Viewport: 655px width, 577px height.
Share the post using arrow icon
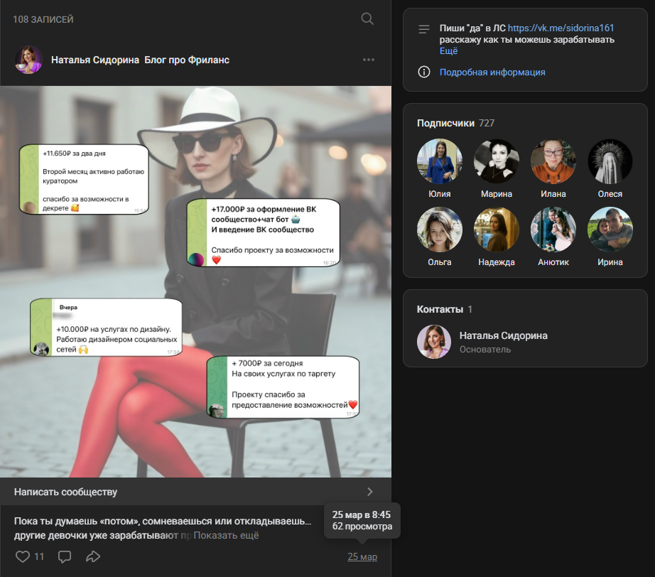(x=93, y=556)
